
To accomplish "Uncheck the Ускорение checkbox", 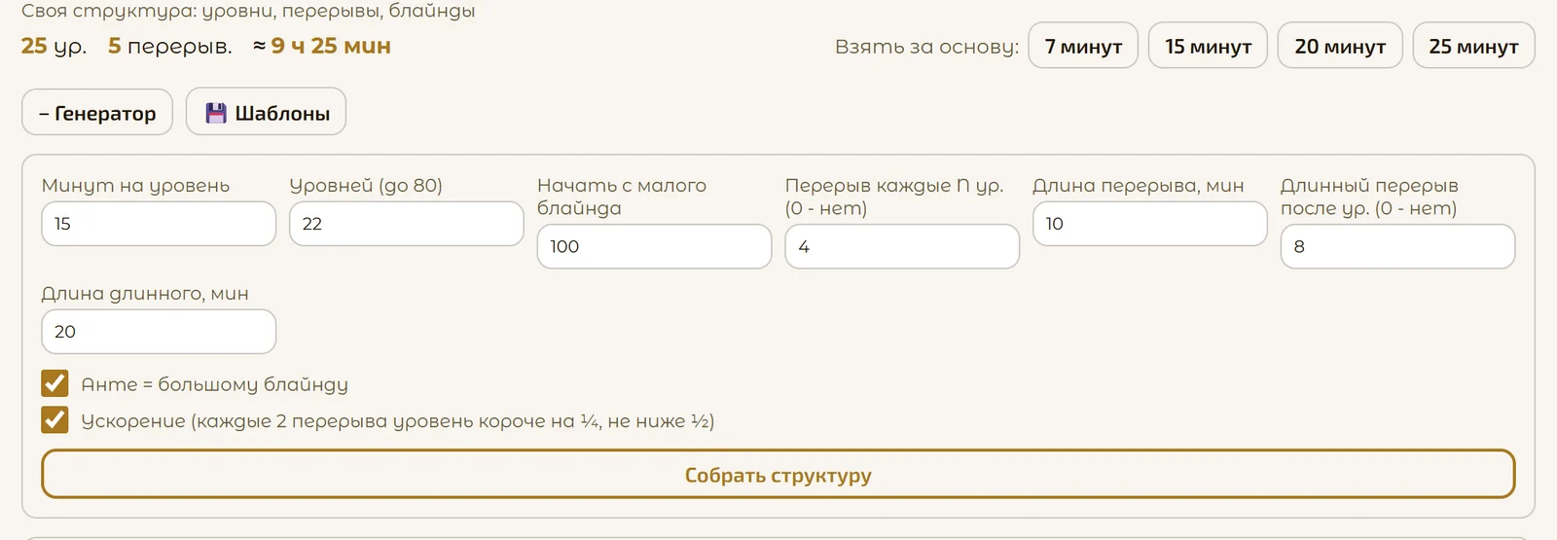I will tap(54, 419).
